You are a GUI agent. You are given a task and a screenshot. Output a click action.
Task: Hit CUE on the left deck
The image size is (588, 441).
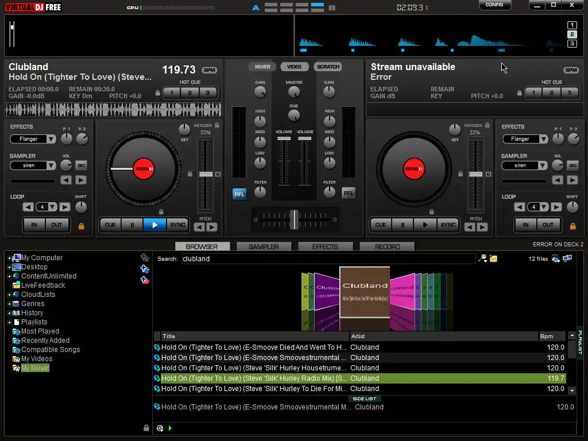(110, 225)
